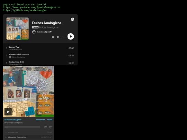Viewport: 187px width, 140px height.
Task: Select Bandcamp track 1. Comas Yuar
Action: [28, 132]
